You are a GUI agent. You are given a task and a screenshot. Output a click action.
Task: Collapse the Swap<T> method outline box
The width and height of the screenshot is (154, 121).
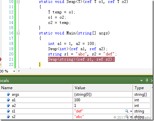(x=18, y=2)
